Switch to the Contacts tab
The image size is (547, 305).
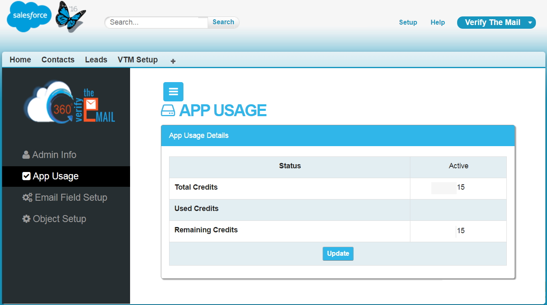click(x=58, y=60)
